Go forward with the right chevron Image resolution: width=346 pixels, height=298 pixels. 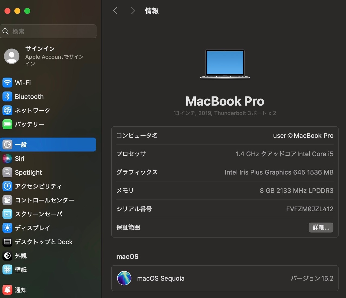click(x=133, y=11)
